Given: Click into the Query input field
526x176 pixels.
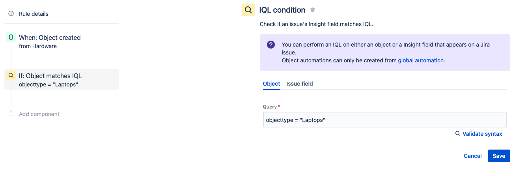Looking at the screenshot, I should (384, 120).
